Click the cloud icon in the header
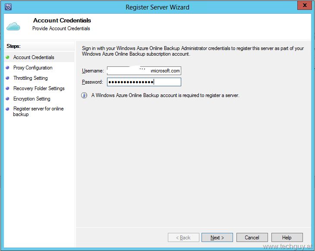The image size is (315, 251). tap(13, 26)
